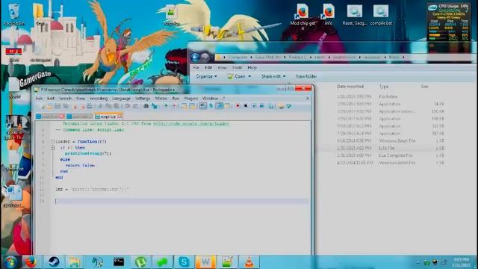Viewport: 478px width, 269px height.
Task: Click the Paste icon in Notepad++ toolbar
Action: click(x=117, y=106)
